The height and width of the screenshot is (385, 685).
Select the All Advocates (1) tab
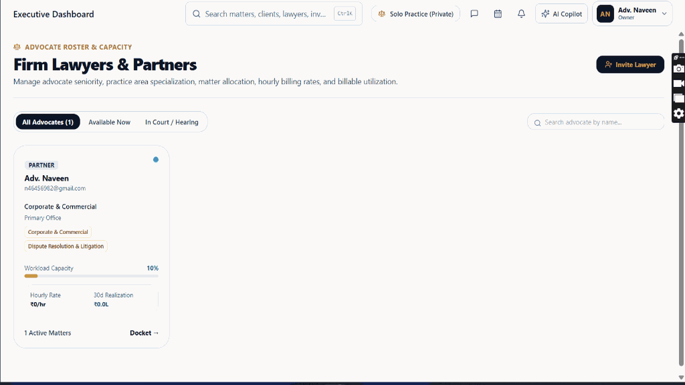(x=48, y=122)
